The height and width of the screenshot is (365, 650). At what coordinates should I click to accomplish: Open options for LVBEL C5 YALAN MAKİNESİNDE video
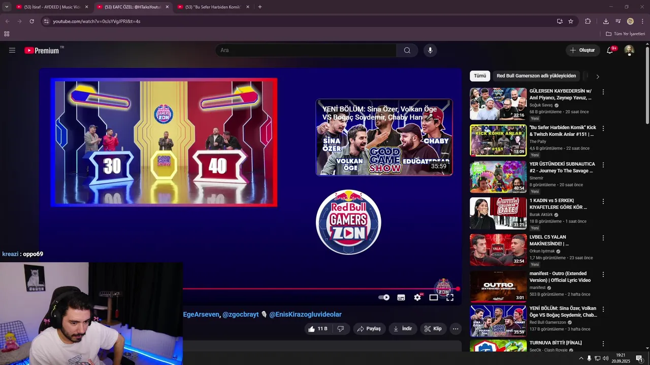point(603,238)
